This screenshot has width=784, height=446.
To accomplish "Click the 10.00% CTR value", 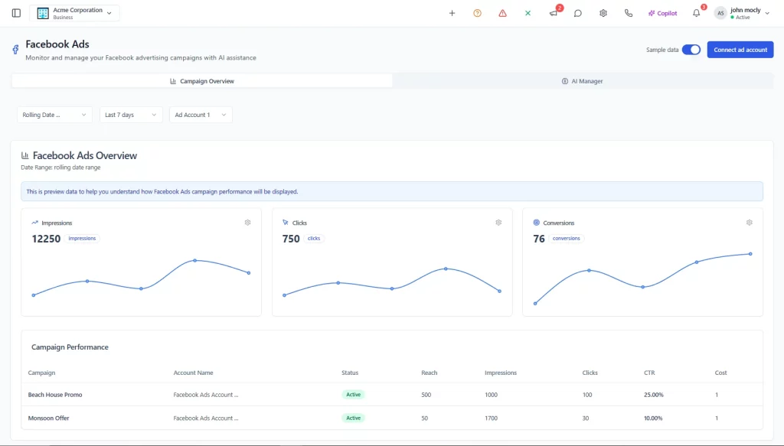I will point(653,418).
